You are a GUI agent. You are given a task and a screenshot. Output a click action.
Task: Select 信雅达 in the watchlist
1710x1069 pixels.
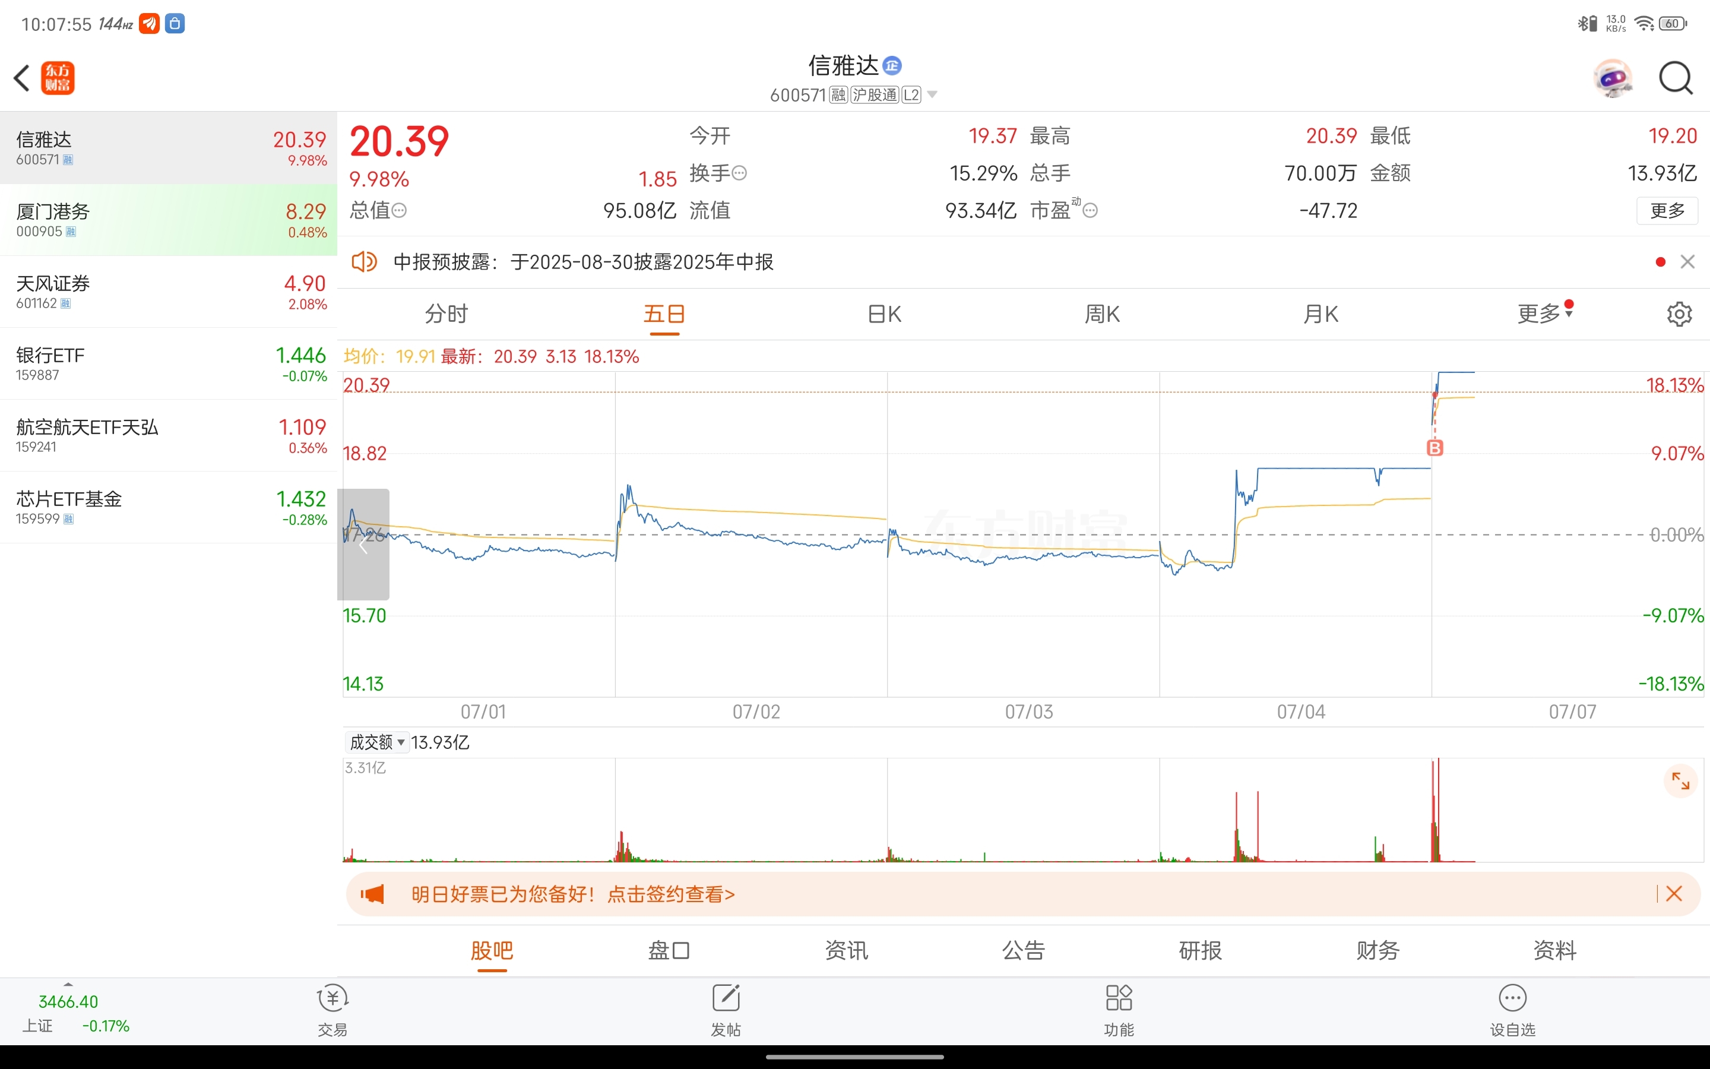[x=168, y=148]
